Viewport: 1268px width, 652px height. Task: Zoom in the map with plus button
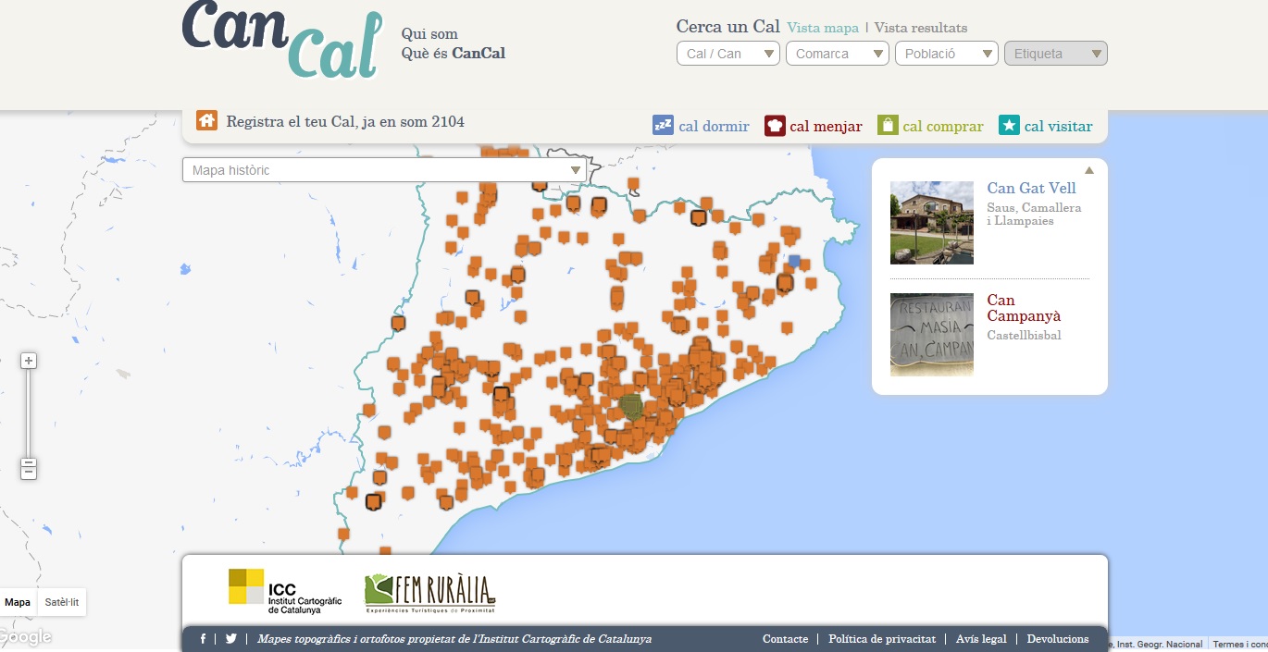(29, 361)
